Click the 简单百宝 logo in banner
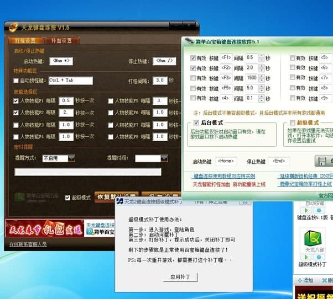This screenshot has height=299, width=333. [x=89, y=232]
